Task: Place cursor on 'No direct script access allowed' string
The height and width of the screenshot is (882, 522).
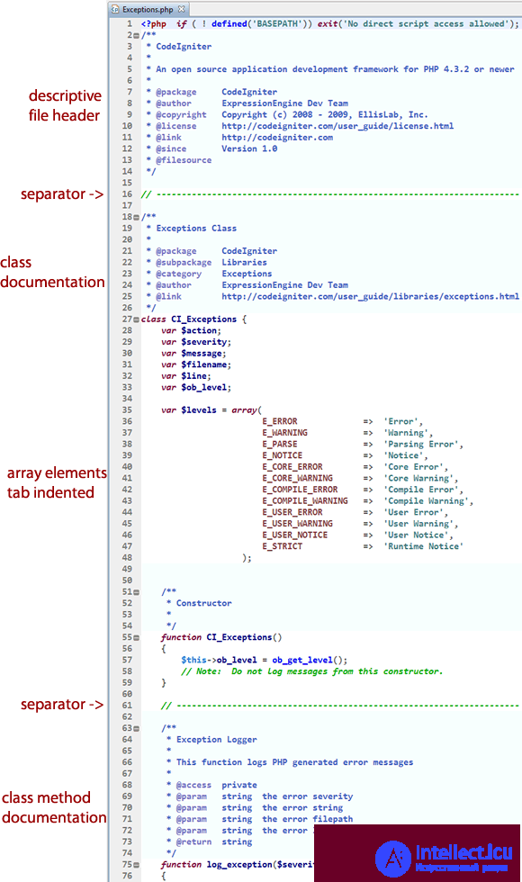Action: [x=426, y=24]
